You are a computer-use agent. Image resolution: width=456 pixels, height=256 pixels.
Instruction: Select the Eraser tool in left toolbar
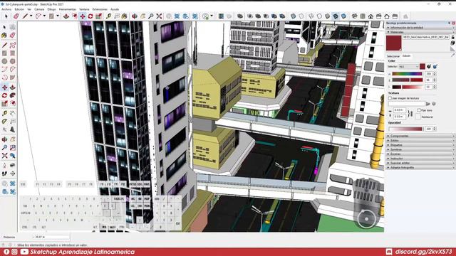coord(13,35)
